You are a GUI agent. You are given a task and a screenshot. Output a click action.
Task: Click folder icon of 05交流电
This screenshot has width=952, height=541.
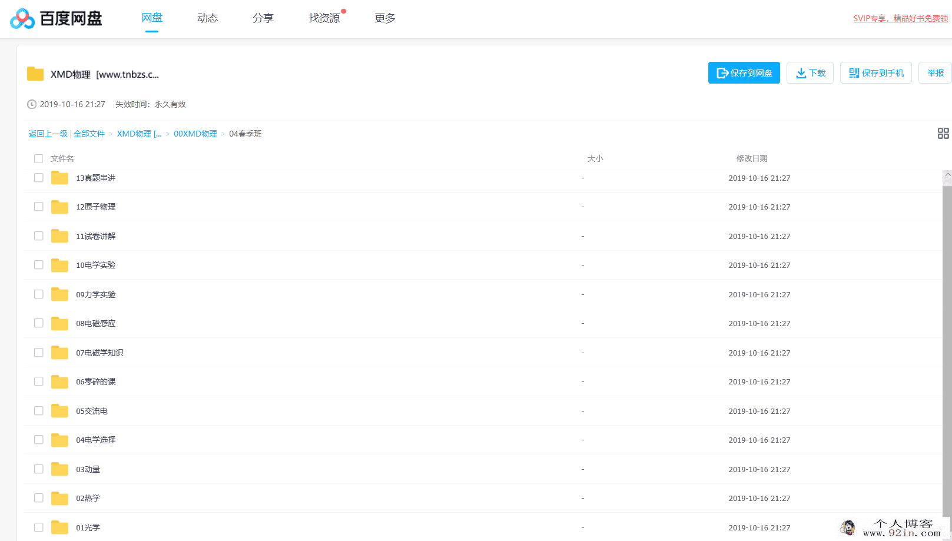pyautogui.click(x=59, y=411)
